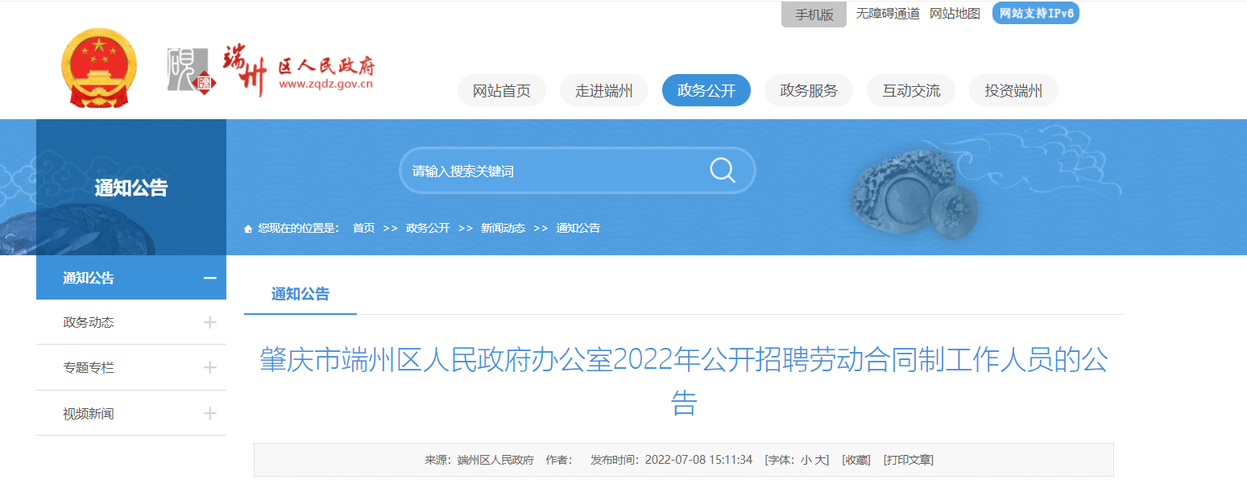Click the Duanzhou District Government logo
Viewport: 1247px width, 488px height.
tap(271, 71)
